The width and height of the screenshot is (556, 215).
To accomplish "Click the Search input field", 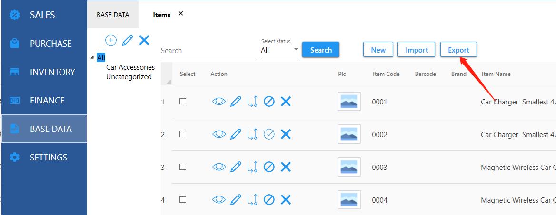I will tap(208, 51).
